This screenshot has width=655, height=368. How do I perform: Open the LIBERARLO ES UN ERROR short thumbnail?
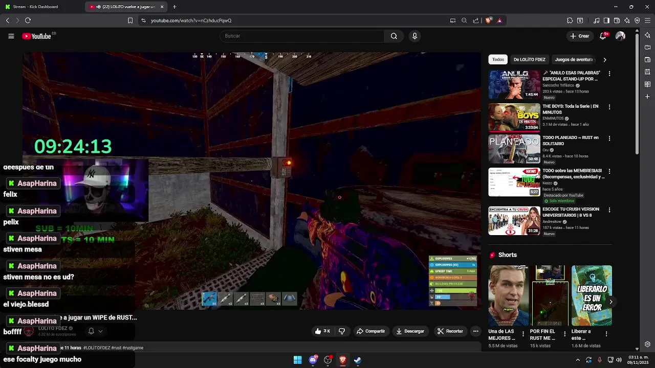(592, 295)
